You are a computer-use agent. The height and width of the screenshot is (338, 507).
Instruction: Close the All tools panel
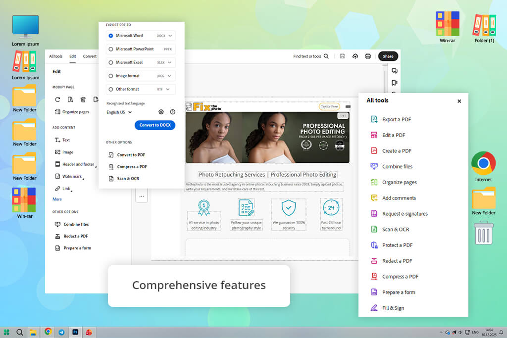[459, 101]
